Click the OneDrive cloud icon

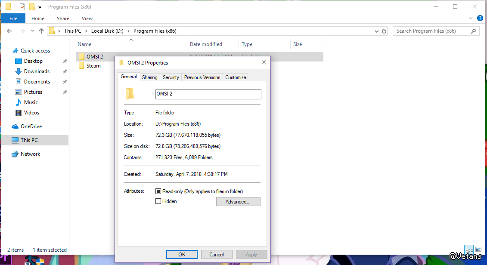click(x=15, y=126)
